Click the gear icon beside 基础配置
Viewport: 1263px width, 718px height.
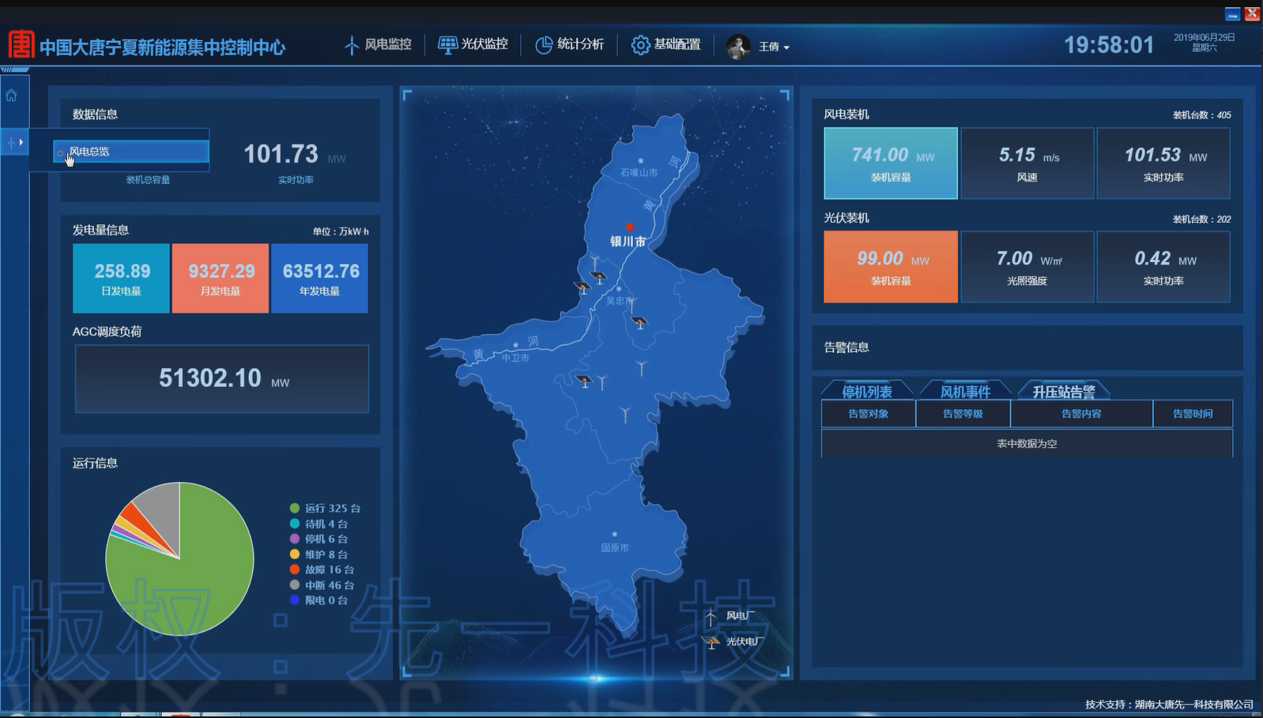pos(639,45)
